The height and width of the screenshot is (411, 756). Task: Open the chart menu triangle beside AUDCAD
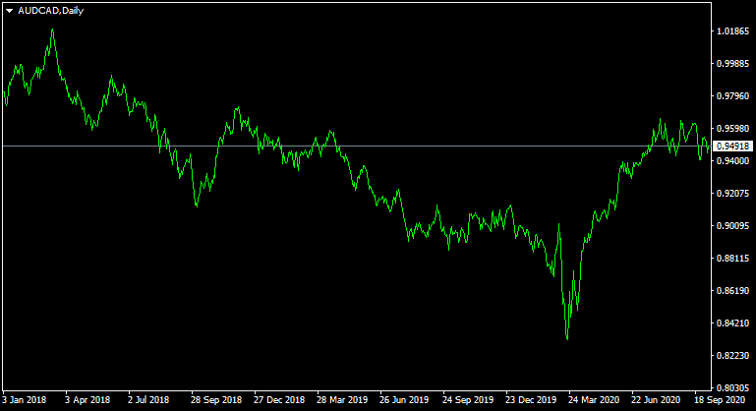coord(9,11)
